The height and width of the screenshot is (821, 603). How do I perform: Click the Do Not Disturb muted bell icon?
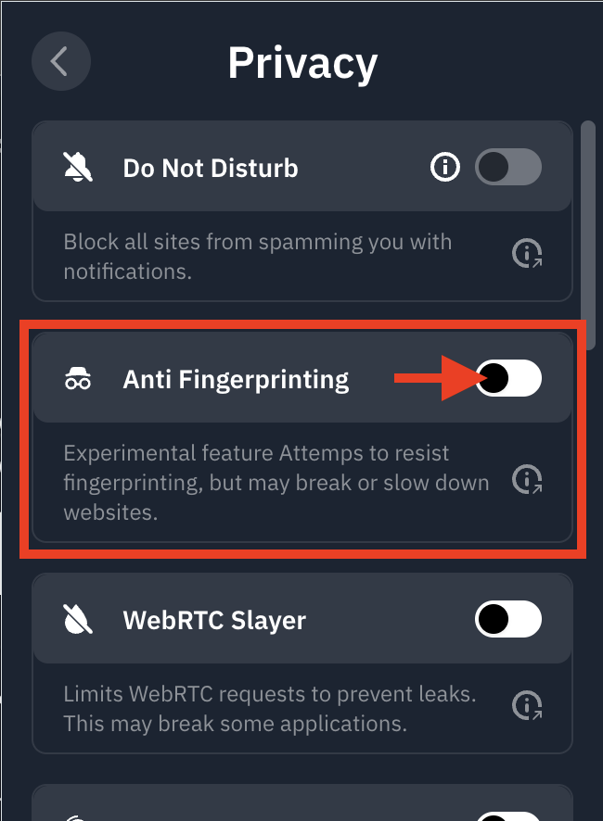(x=78, y=168)
